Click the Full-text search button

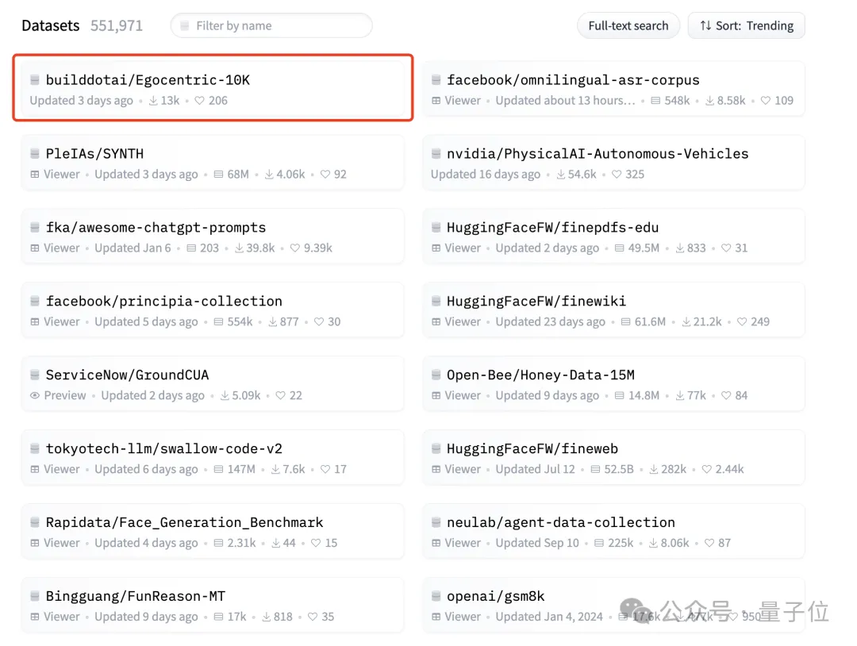[x=628, y=26]
